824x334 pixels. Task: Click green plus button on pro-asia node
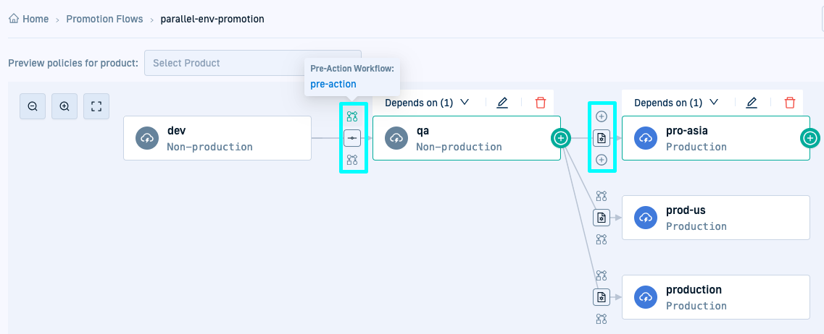810,137
